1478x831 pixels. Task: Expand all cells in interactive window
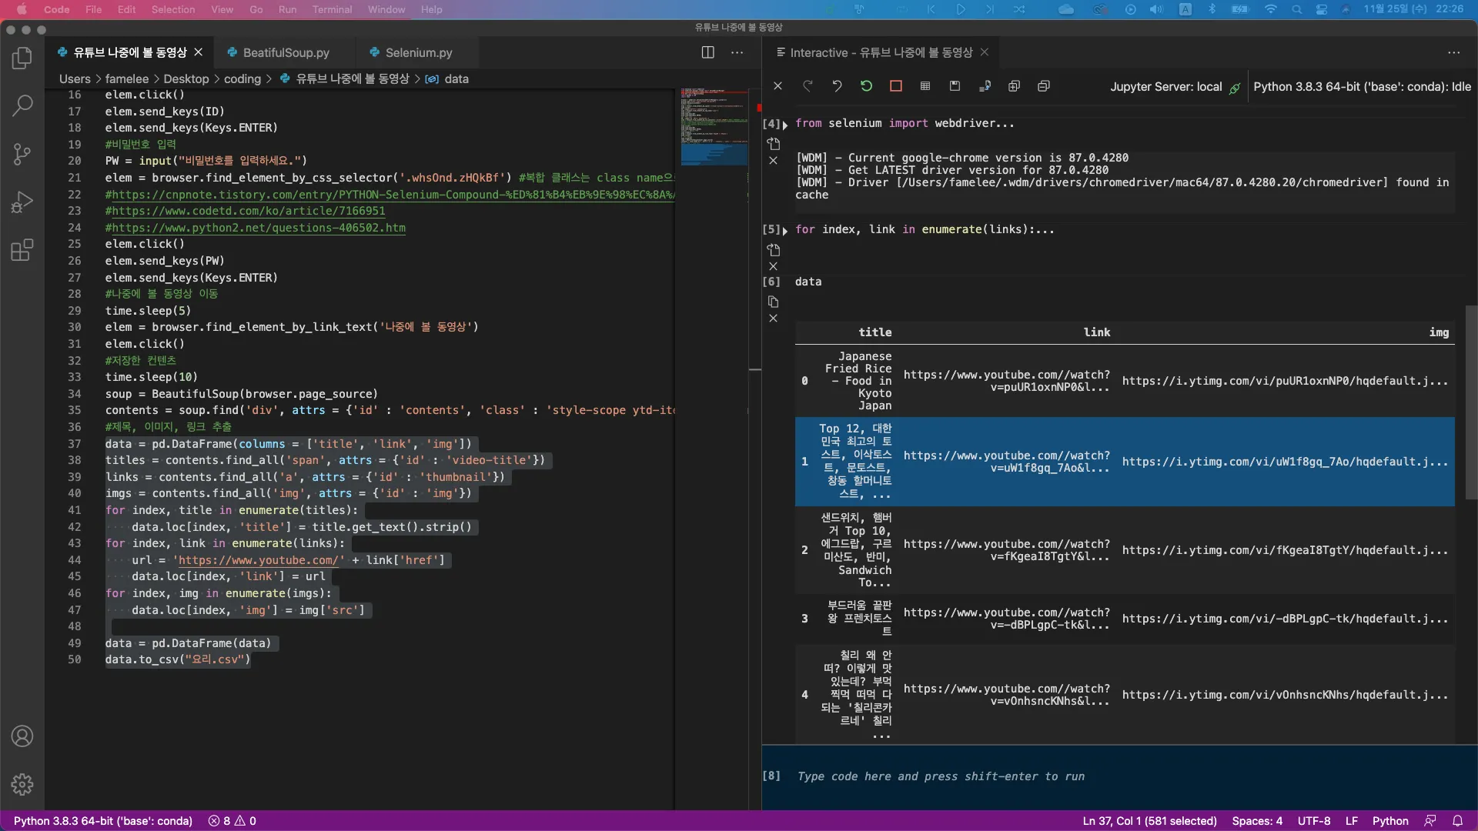tap(1014, 86)
